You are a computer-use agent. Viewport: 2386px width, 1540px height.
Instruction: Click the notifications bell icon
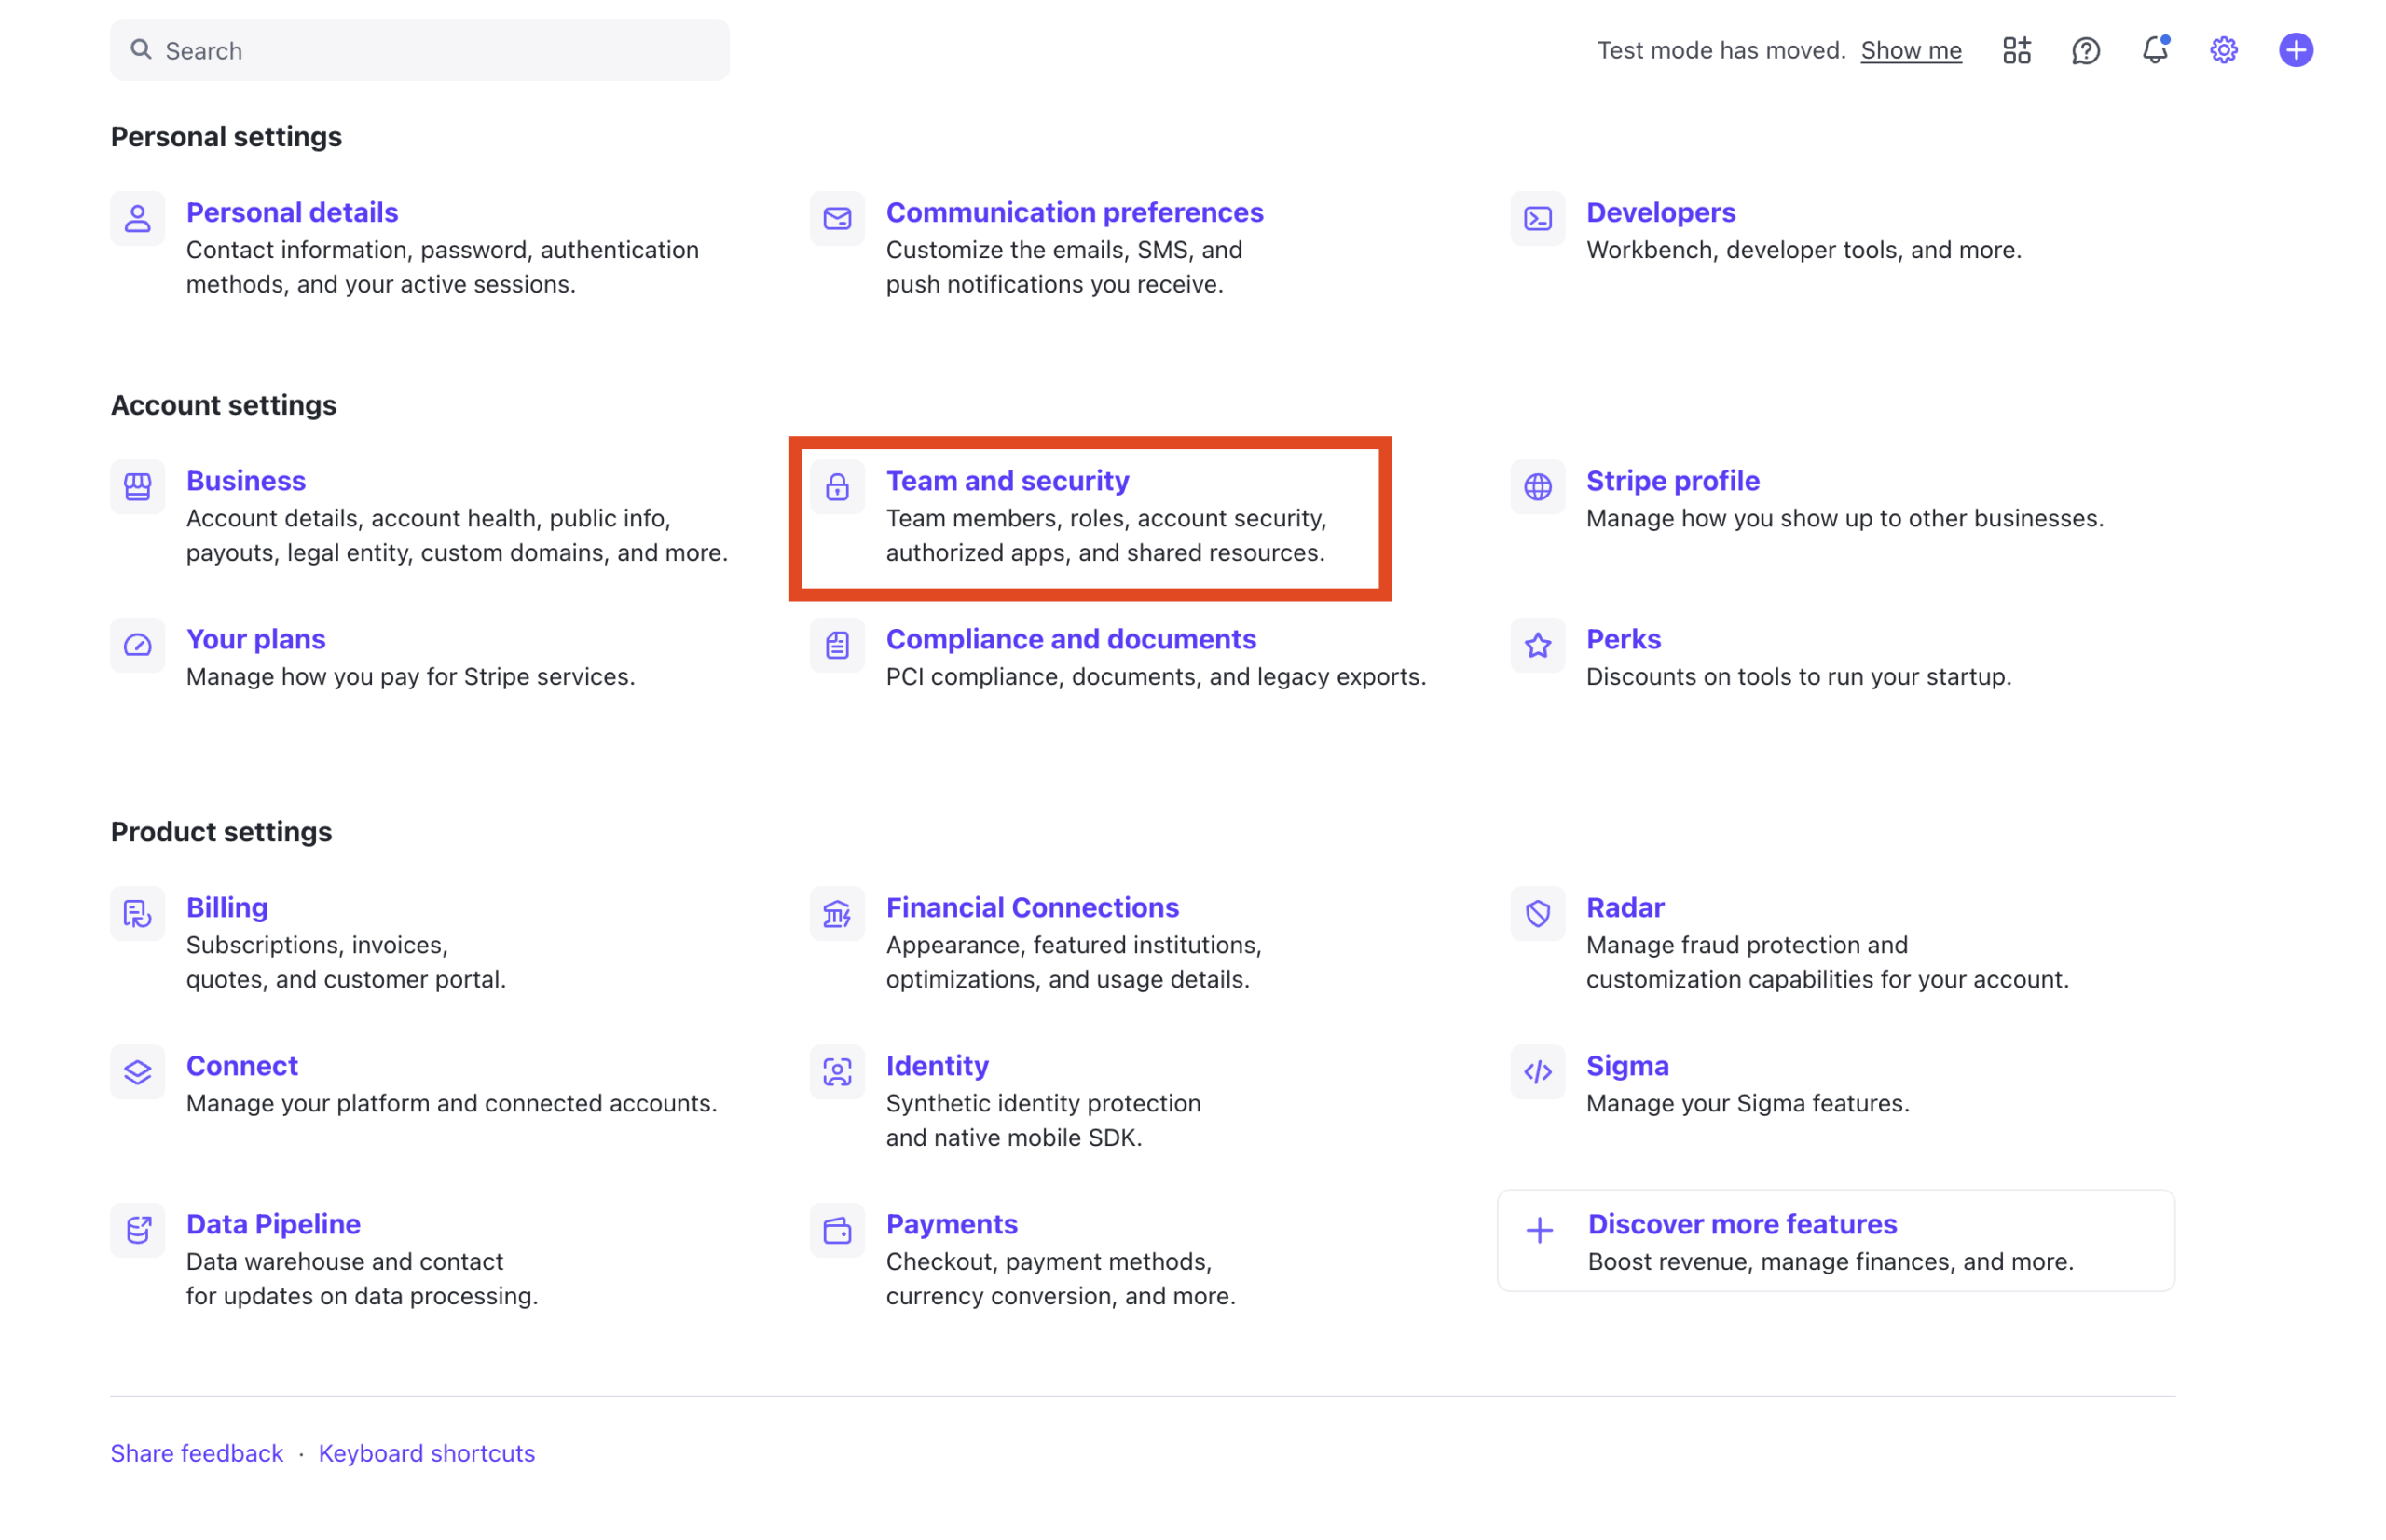2153,50
